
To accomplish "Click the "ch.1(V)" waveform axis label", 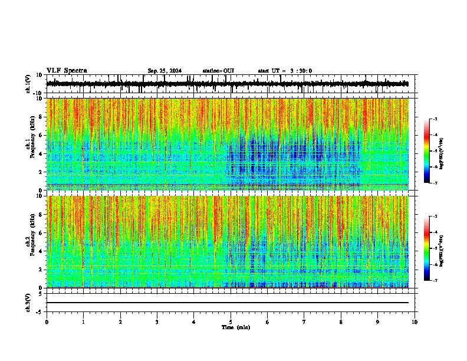I will point(28,84).
